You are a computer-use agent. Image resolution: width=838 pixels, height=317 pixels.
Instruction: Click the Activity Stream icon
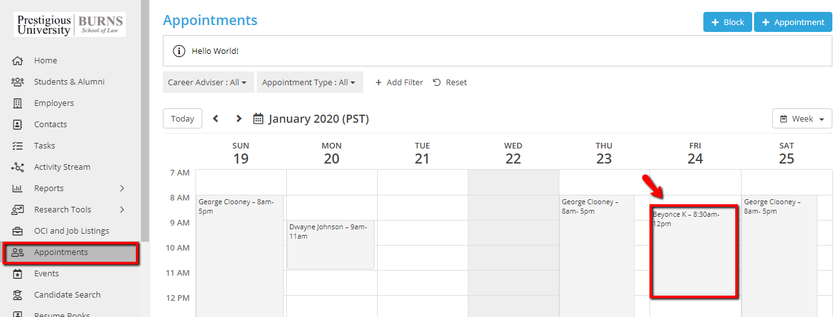point(18,167)
